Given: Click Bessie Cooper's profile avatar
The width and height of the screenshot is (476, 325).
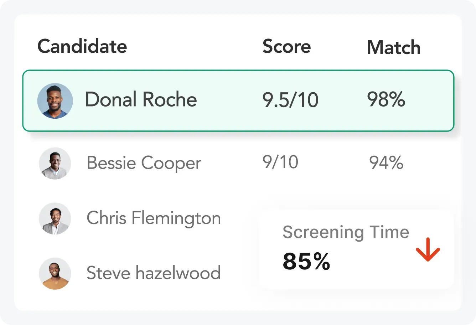Looking at the screenshot, I should pos(55,163).
